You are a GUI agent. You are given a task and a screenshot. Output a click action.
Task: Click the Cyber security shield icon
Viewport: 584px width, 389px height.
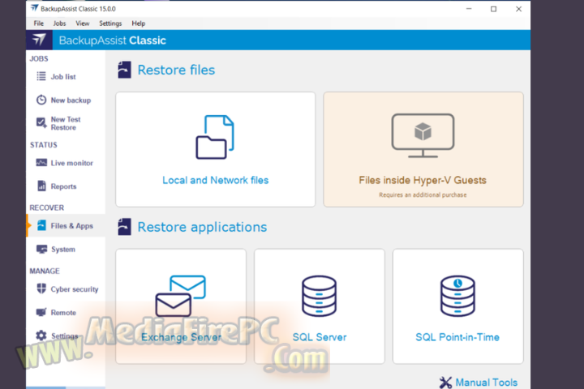tap(41, 289)
